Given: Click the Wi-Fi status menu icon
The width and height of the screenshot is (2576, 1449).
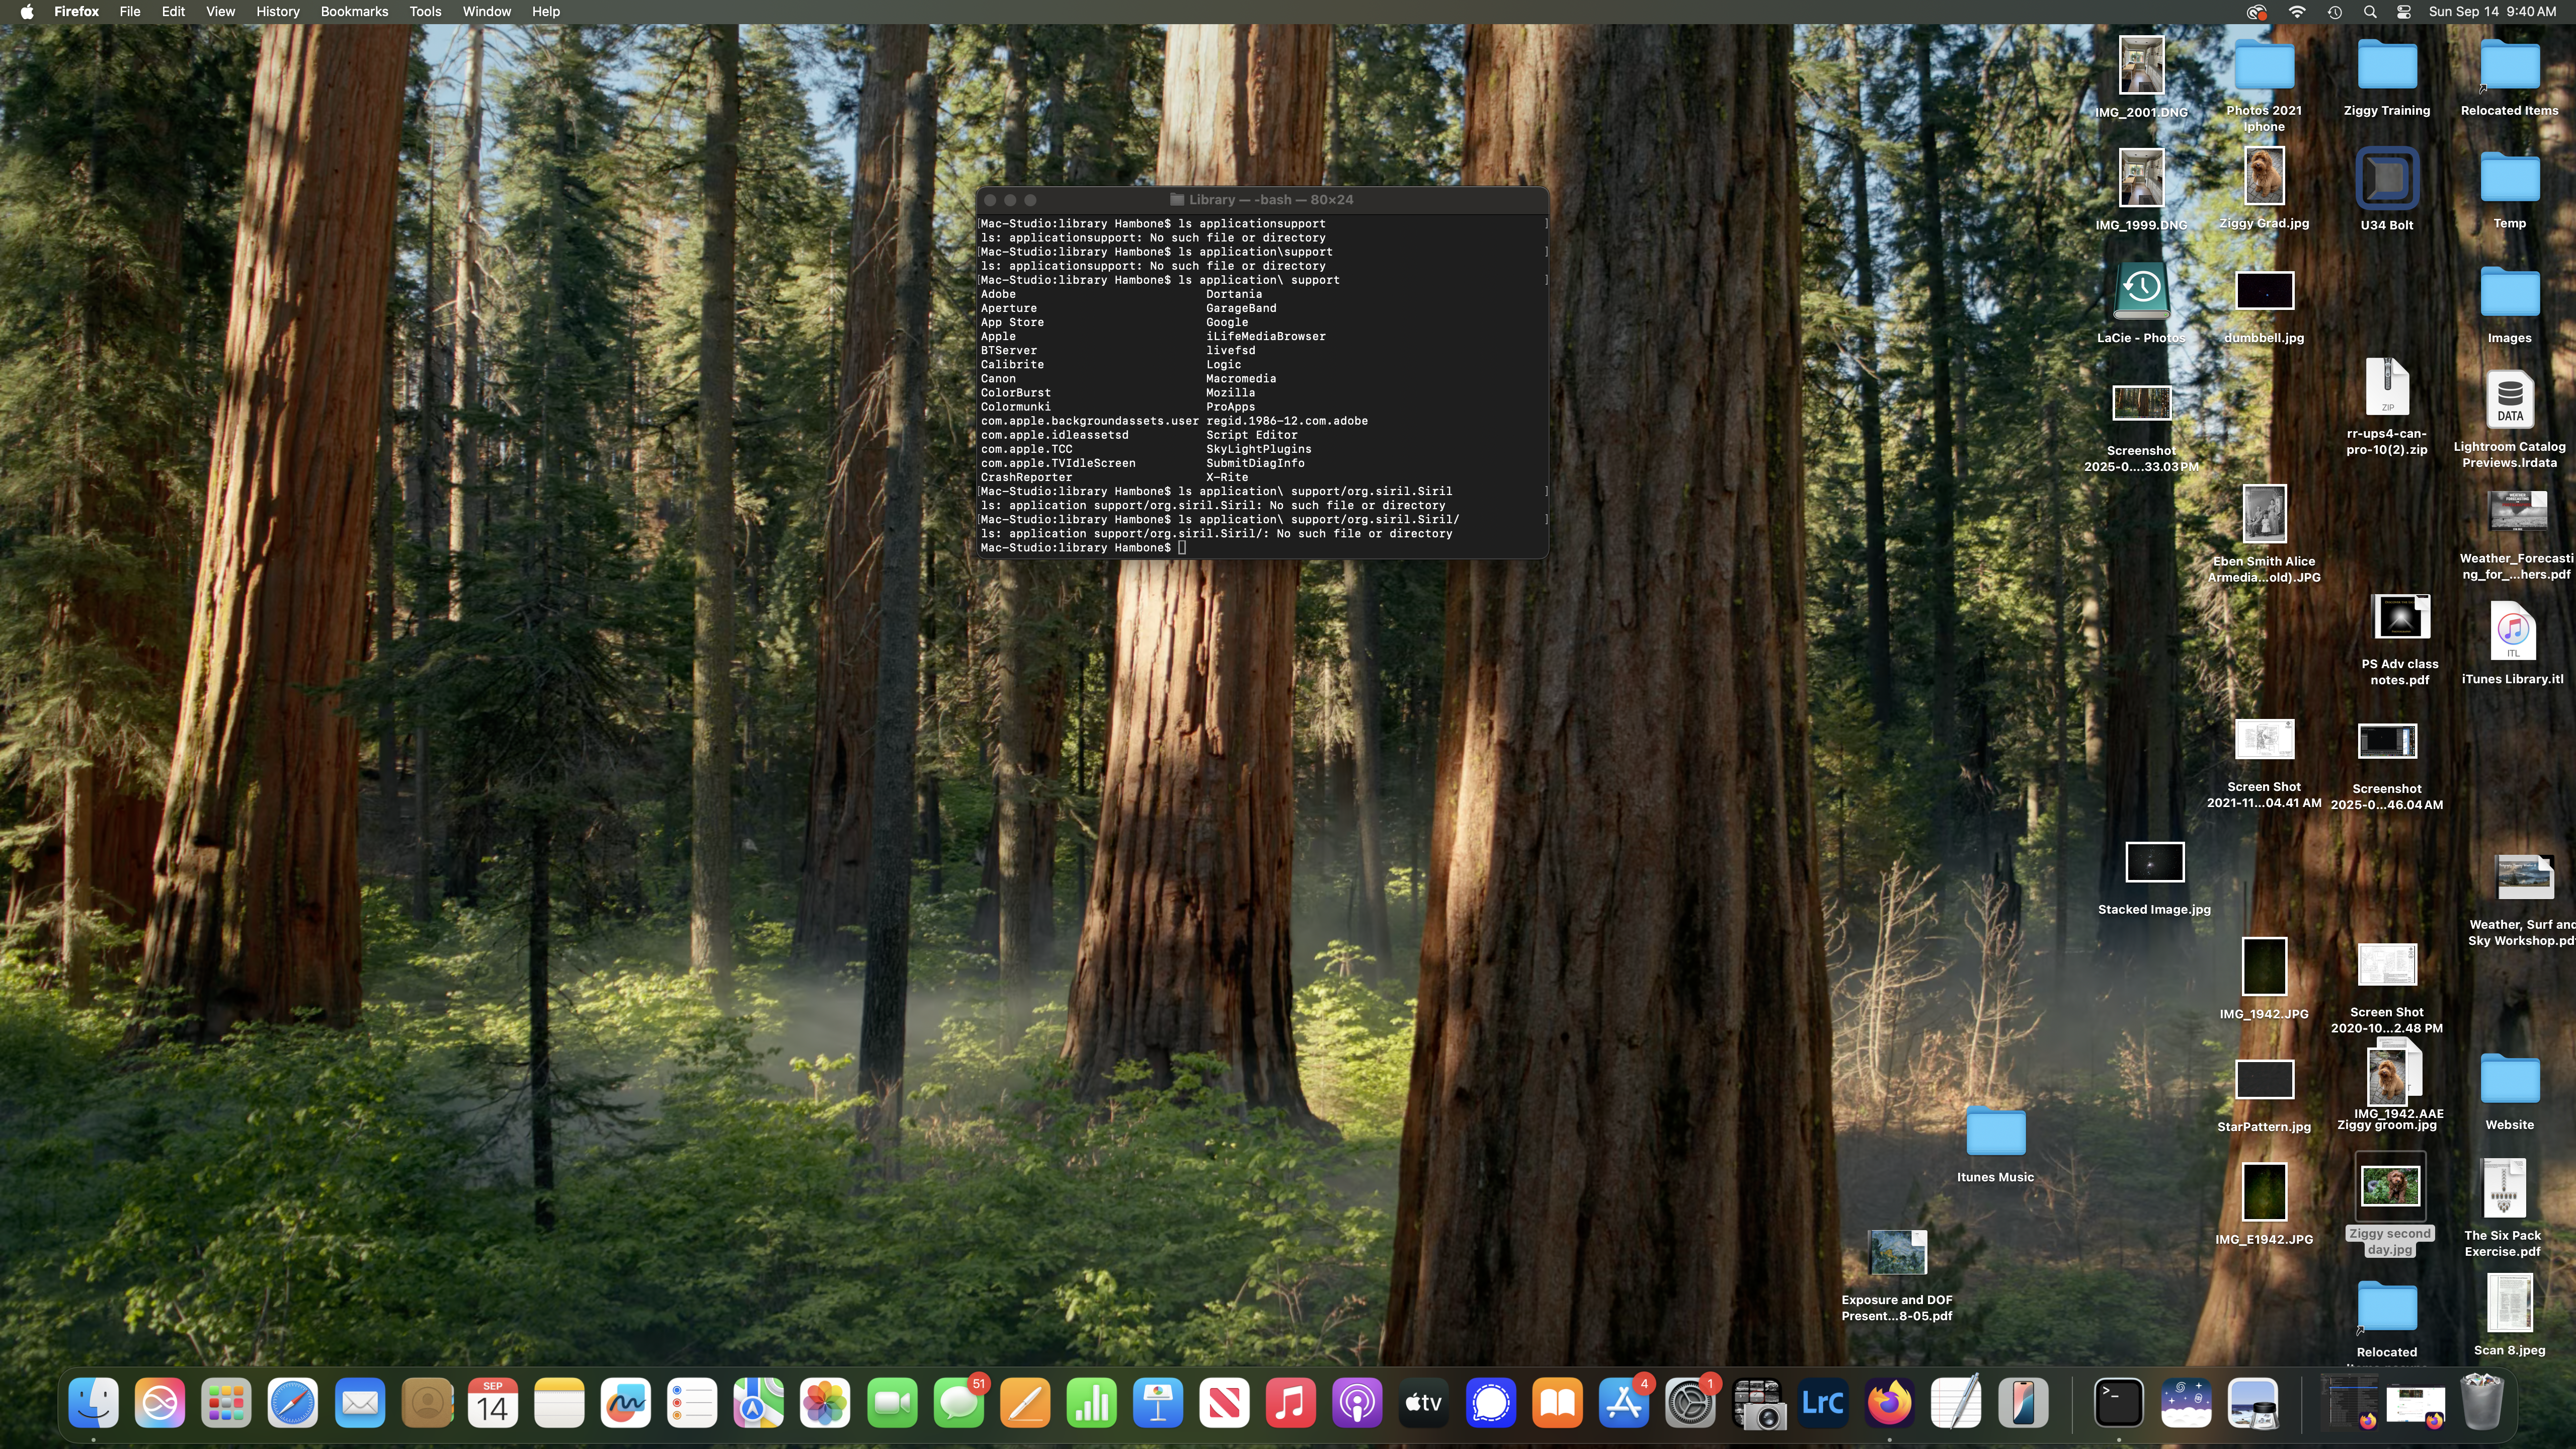Looking at the screenshot, I should (2297, 12).
